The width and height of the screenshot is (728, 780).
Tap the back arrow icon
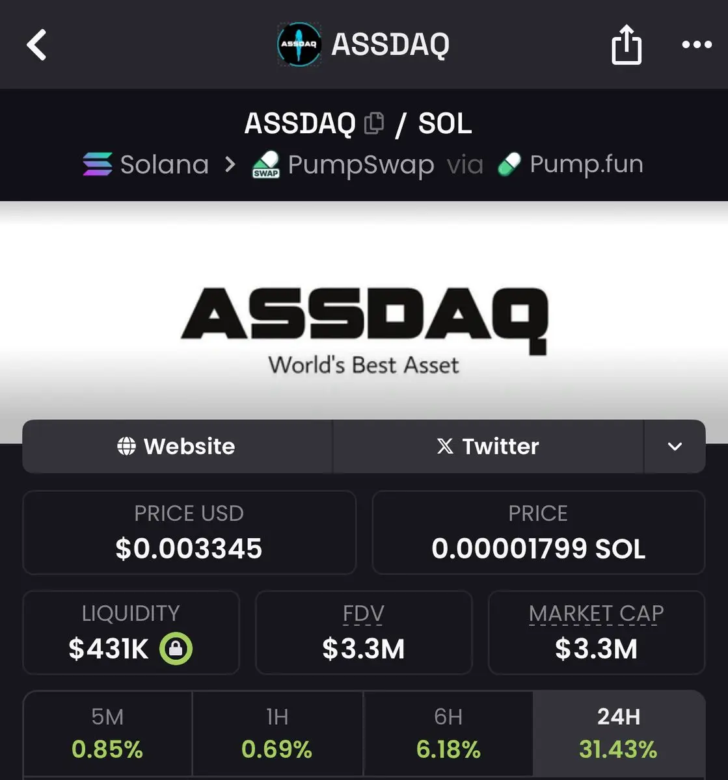(x=36, y=45)
